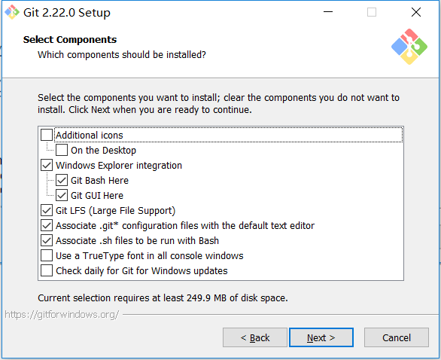The height and width of the screenshot is (360, 441).
Task: Click the Git logo in the title bar
Action: click(x=12, y=12)
